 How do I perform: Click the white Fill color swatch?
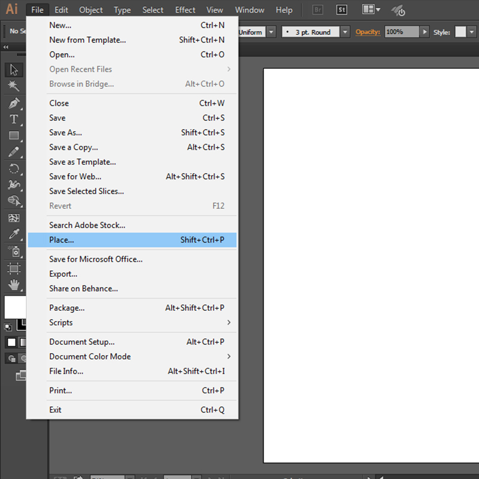pos(14,307)
